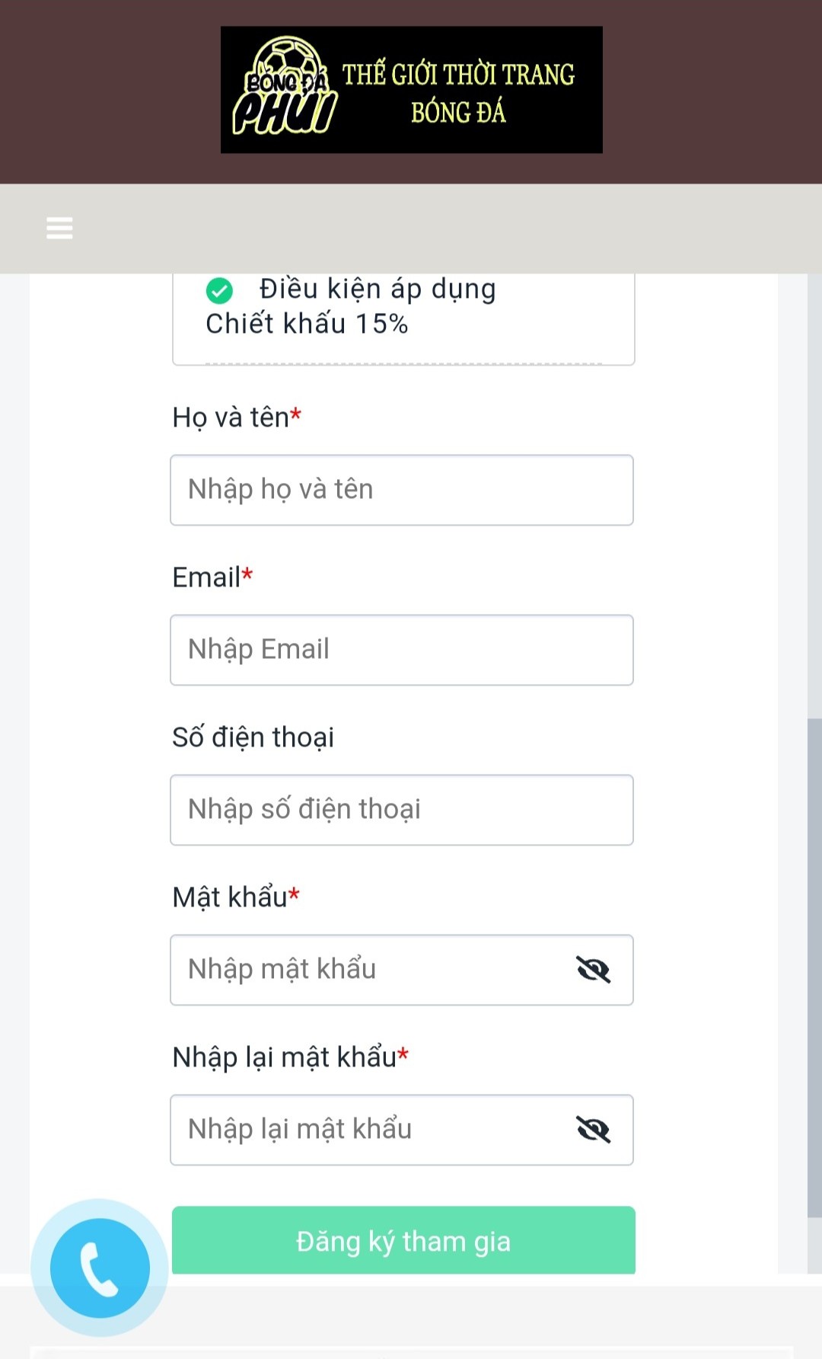Click the Bóng Đá Phủi soccer ball logo
Screen dimensions: 822x1359
[285, 88]
